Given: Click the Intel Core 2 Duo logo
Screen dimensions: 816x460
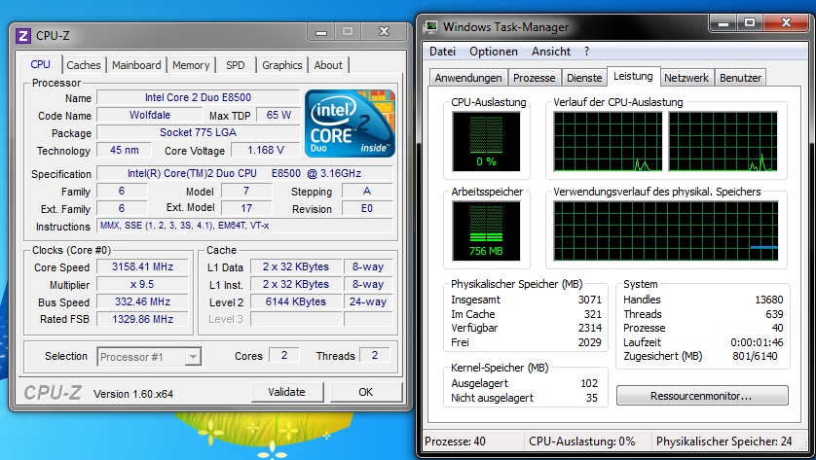Looking at the screenshot, I should point(350,124).
